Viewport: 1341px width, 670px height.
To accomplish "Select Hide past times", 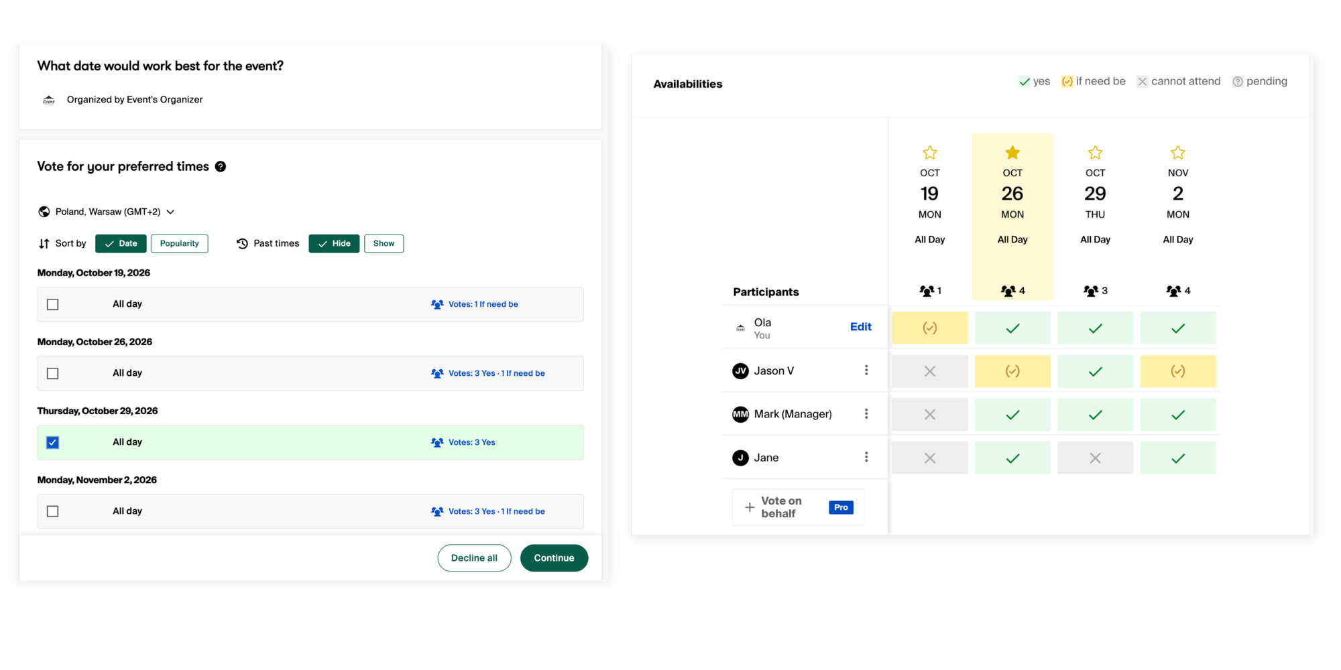I will point(334,244).
